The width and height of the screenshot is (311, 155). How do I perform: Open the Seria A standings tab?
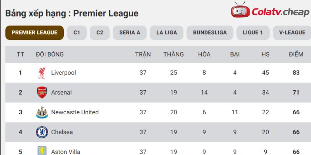[130, 33]
